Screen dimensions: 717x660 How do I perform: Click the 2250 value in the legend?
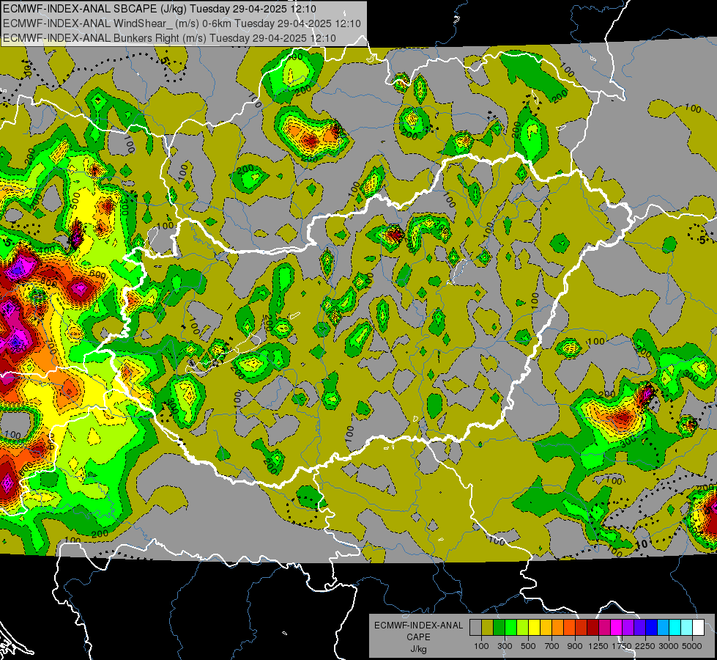pyautogui.click(x=645, y=646)
